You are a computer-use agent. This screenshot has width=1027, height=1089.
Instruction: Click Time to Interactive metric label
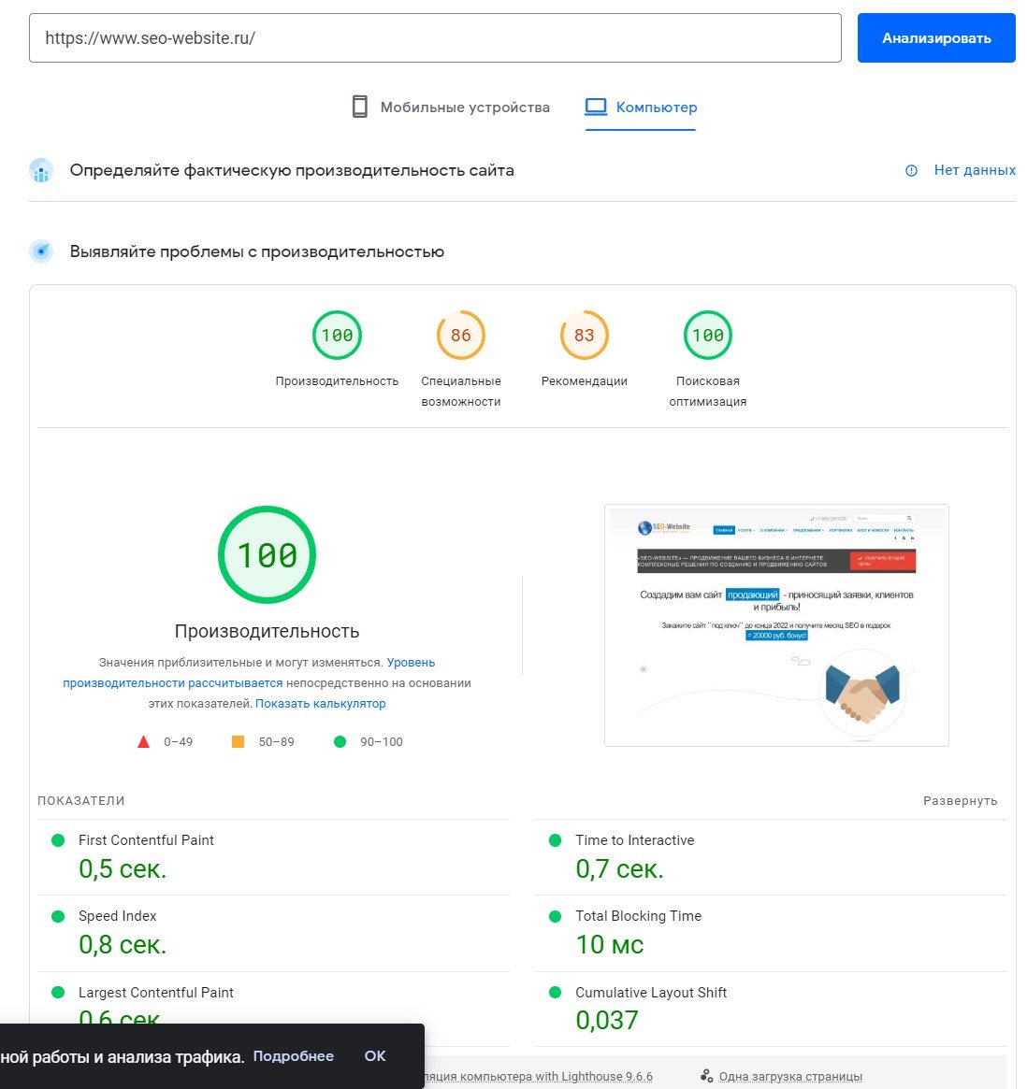[x=634, y=840]
